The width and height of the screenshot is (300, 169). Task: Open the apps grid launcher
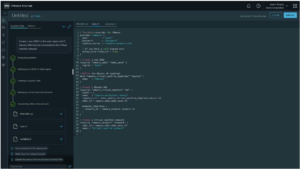pyautogui.click(x=295, y=6)
